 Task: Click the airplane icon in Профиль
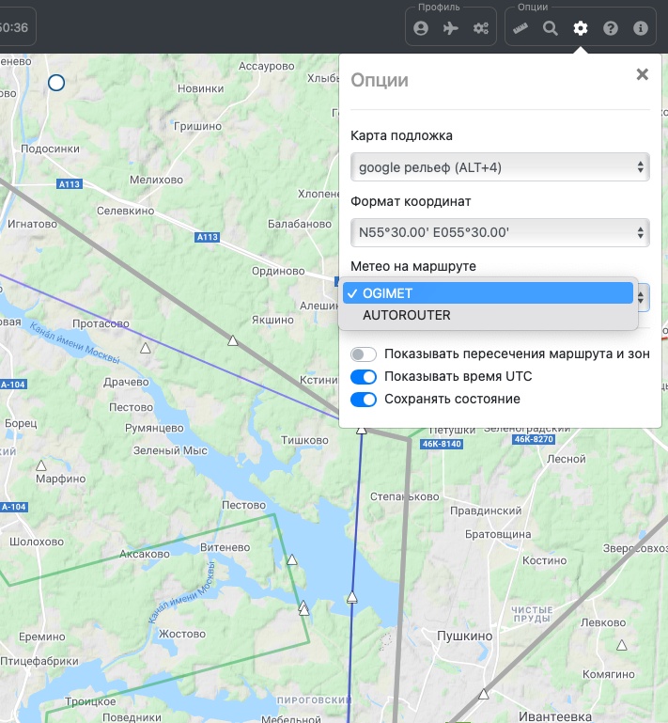pyautogui.click(x=451, y=28)
